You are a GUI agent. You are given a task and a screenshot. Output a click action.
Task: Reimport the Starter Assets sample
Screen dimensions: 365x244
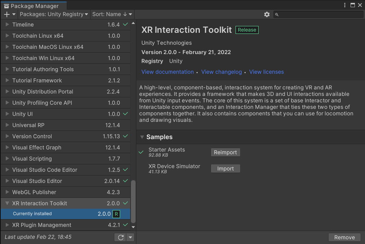225,152
